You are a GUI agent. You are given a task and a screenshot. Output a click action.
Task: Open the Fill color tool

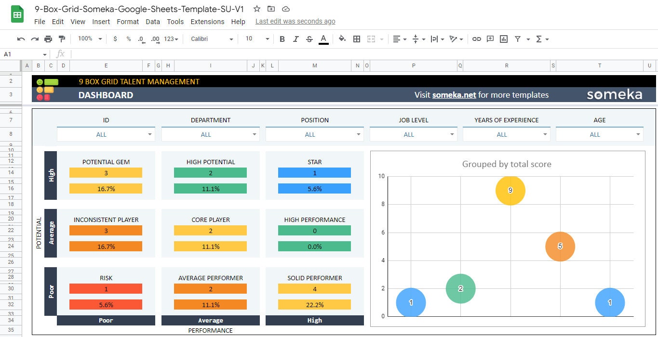pyautogui.click(x=341, y=39)
